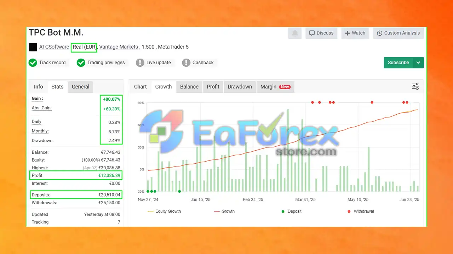Viewport: 453px width, 254px height.
Task: Open the Margin chart tab
Action: pyautogui.click(x=275, y=87)
